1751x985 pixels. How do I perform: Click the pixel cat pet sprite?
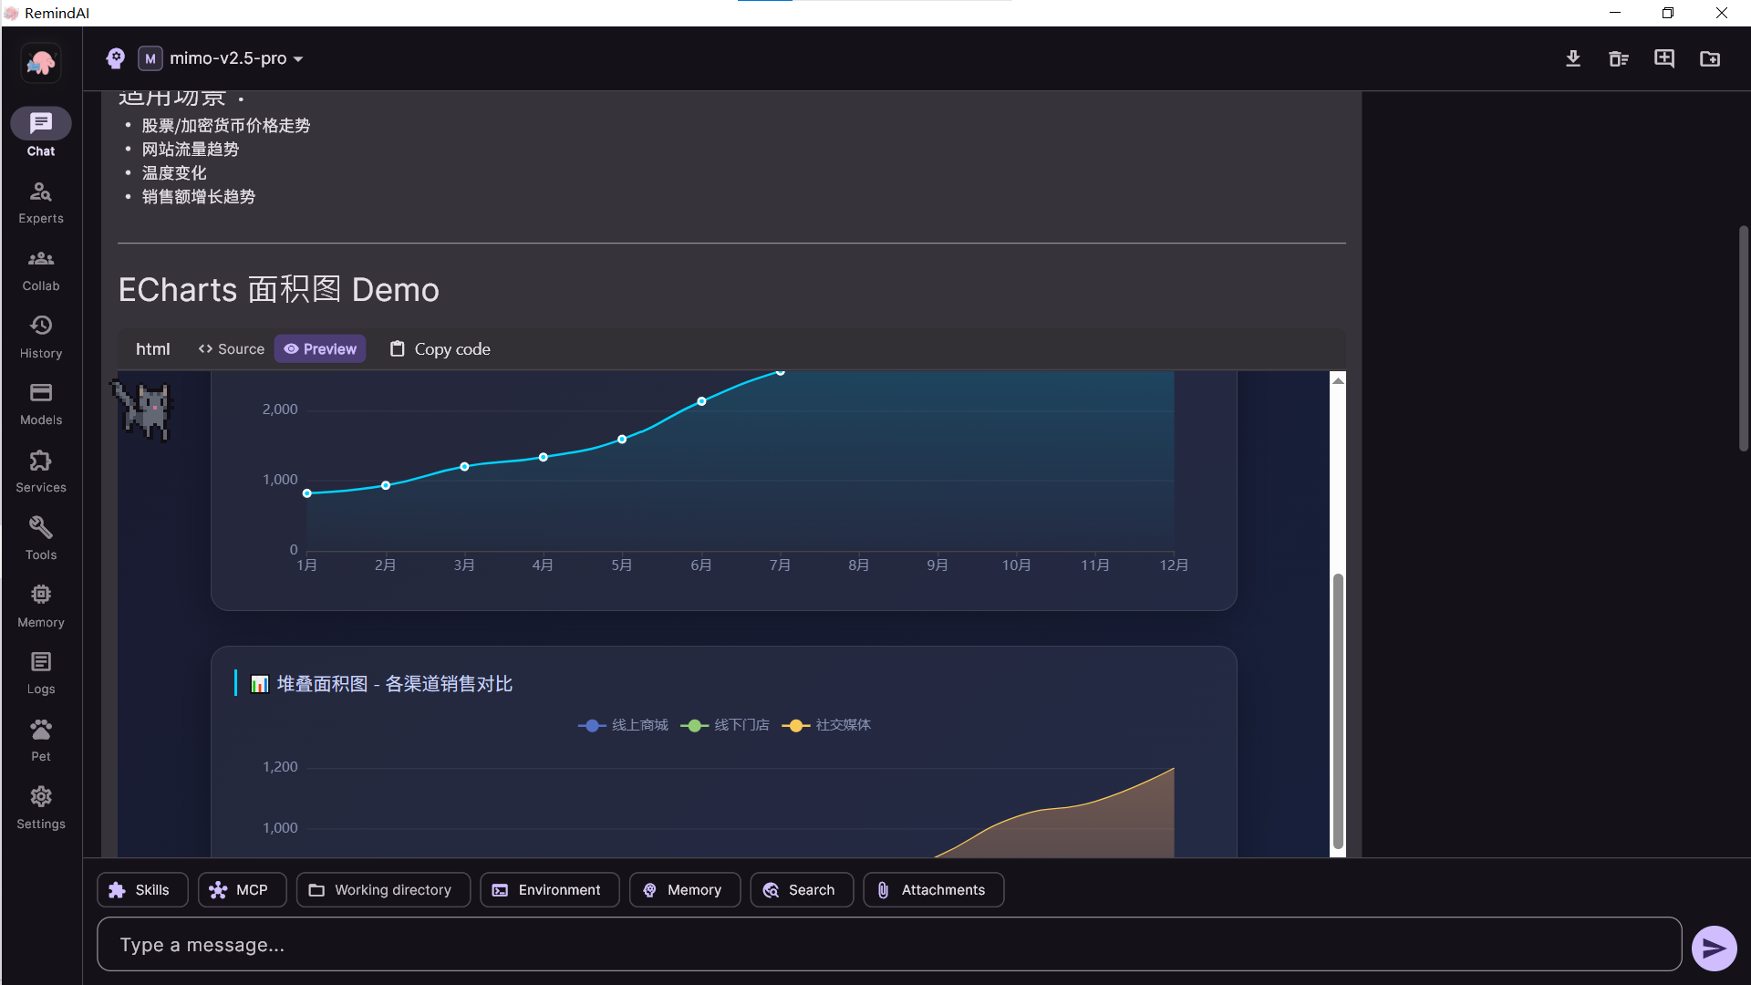143,410
